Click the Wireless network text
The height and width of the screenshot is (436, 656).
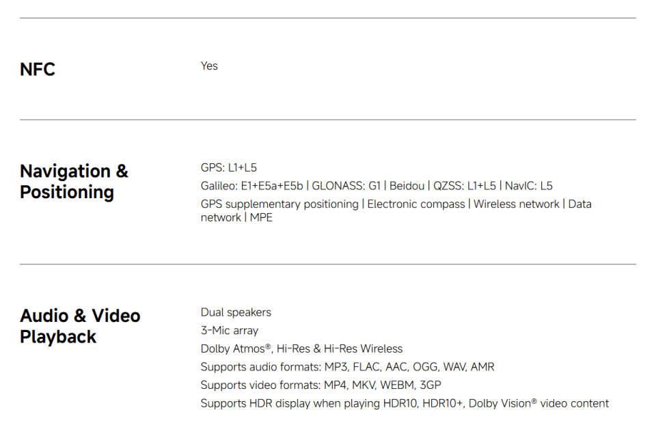tap(517, 204)
